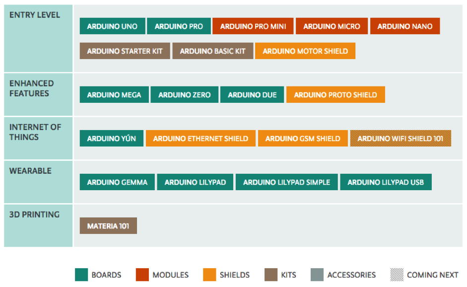Click the hatched Arduino WiFi Shield 101
Screen dimensions: 467x287
400,139
